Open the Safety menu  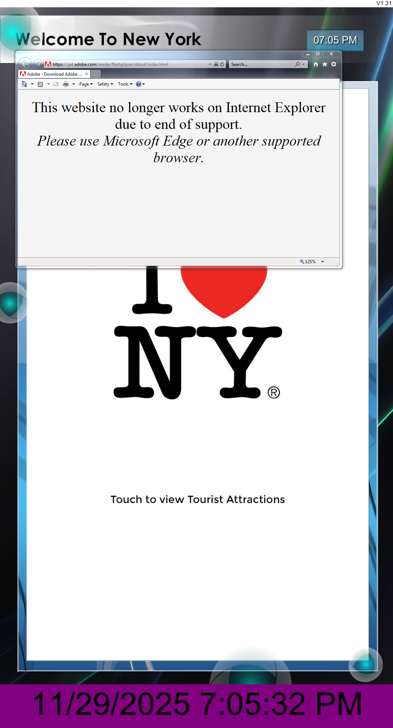(105, 84)
